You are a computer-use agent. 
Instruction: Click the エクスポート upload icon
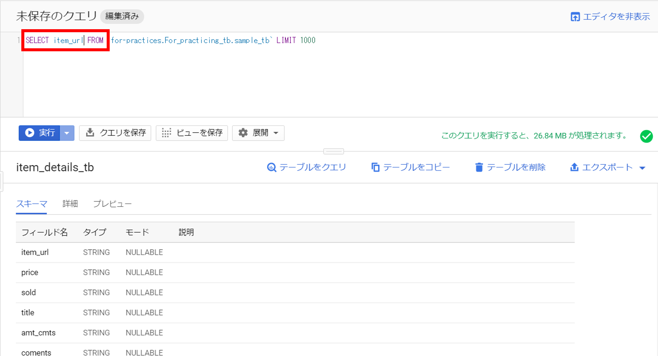[x=575, y=167]
